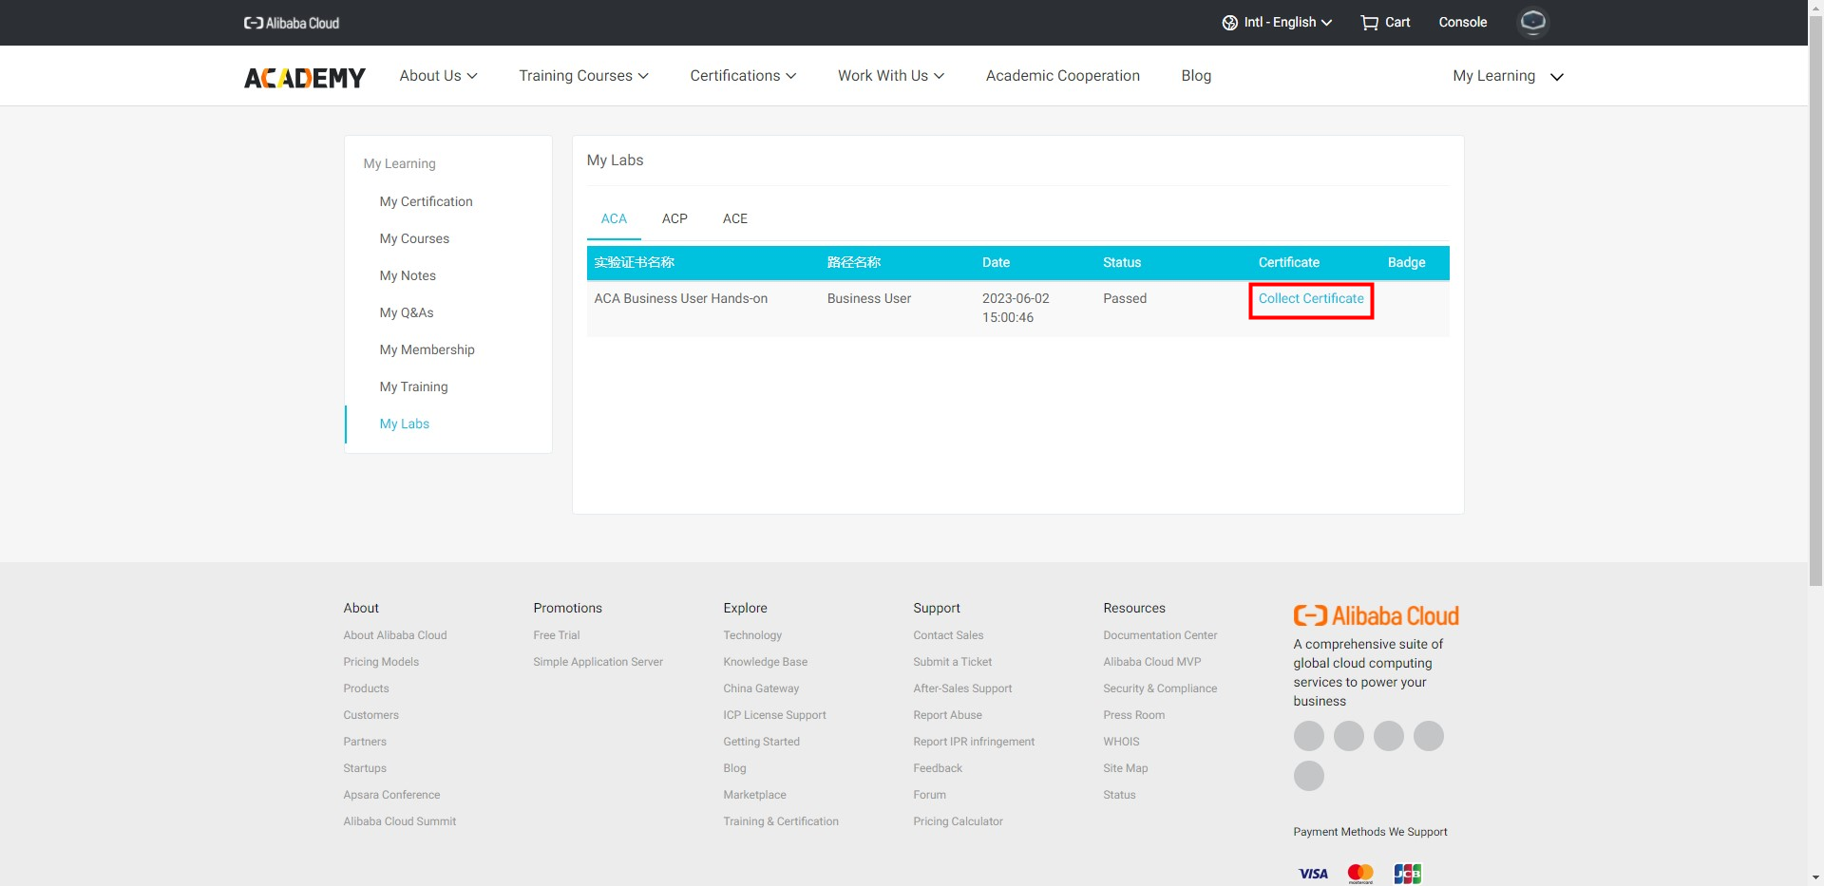Click the Alibaba Cloud logo in the footer
This screenshot has width=1824, height=886.
point(1375,614)
